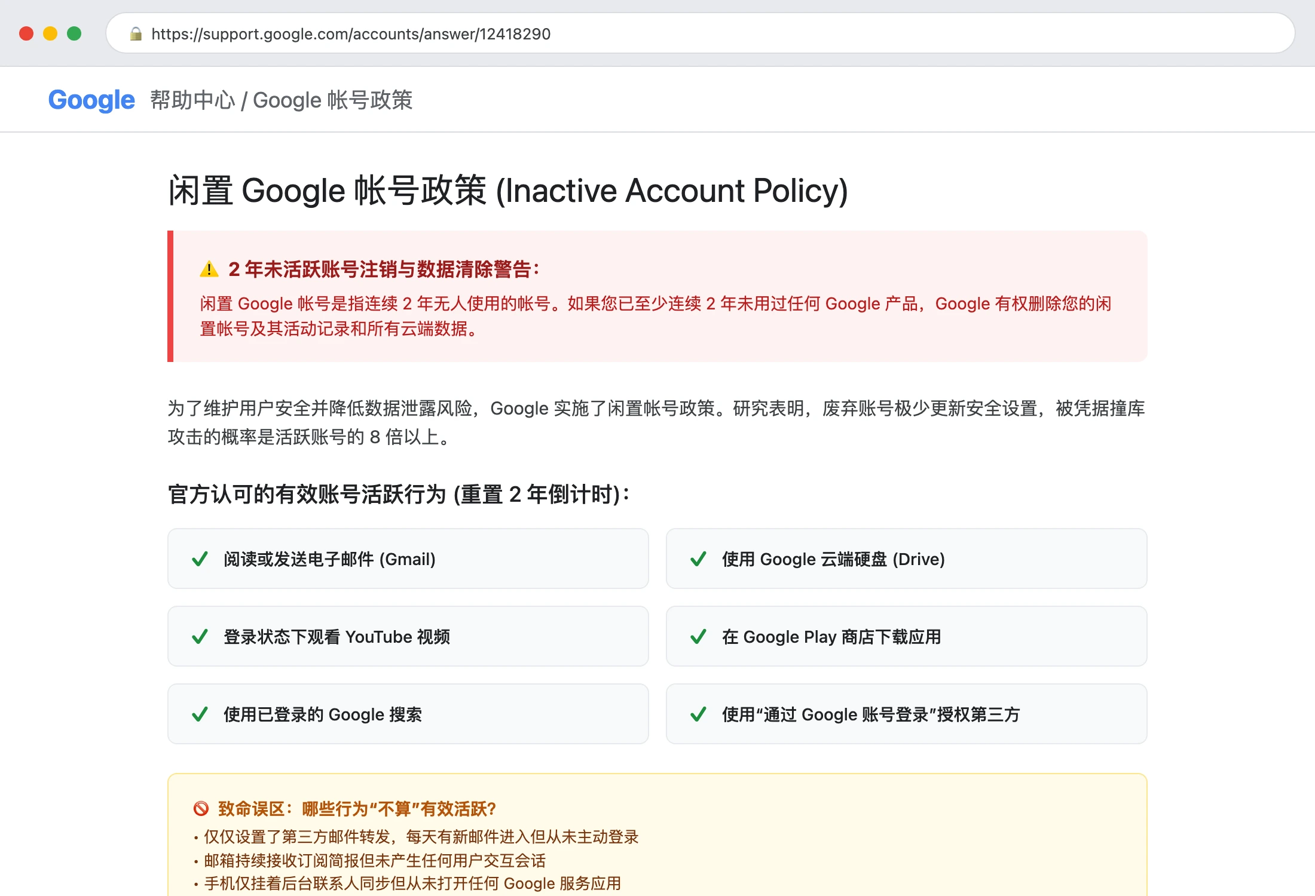1315x896 pixels.
Task: Click bullet 仅仅设置了第三方邮件转发
Action: pyautogui.click(x=416, y=837)
